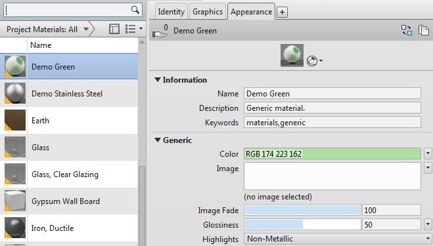Click the empty Image preview box

pos(332,176)
